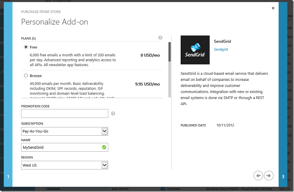Jump to wizard step 1 bar
The width and height of the screenshot is (294, 192).
(8, 95)
